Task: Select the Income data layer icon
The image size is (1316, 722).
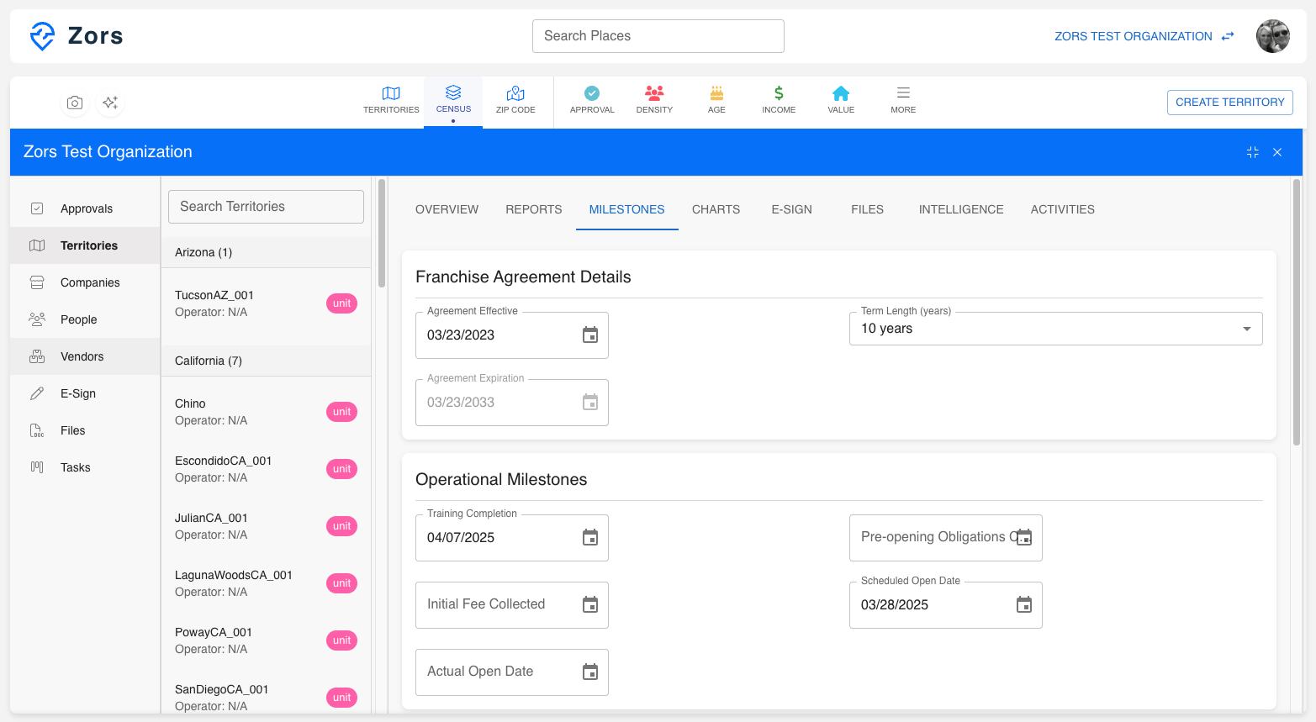Action: pos(779,99)
